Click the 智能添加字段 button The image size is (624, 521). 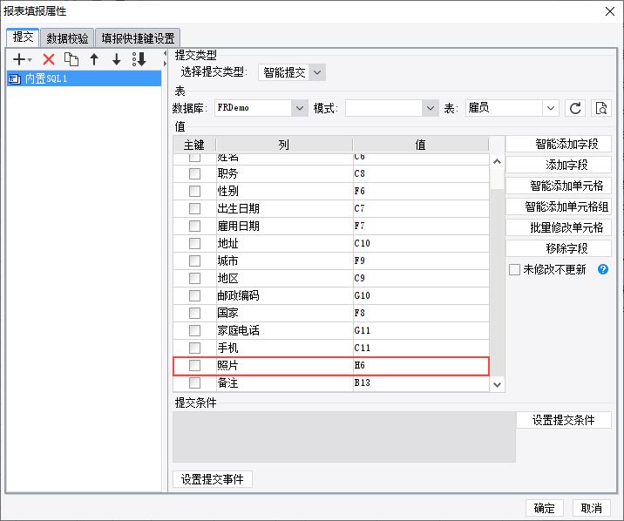click(559, 144)
